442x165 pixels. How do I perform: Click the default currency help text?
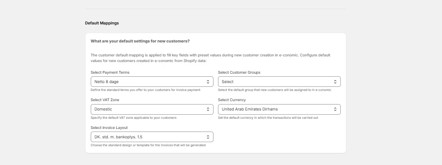(268, 117)
